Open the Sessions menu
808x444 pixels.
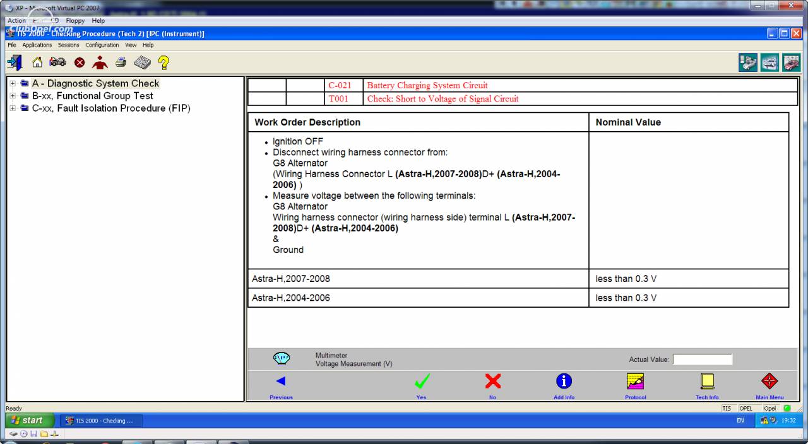click(69, 45)
